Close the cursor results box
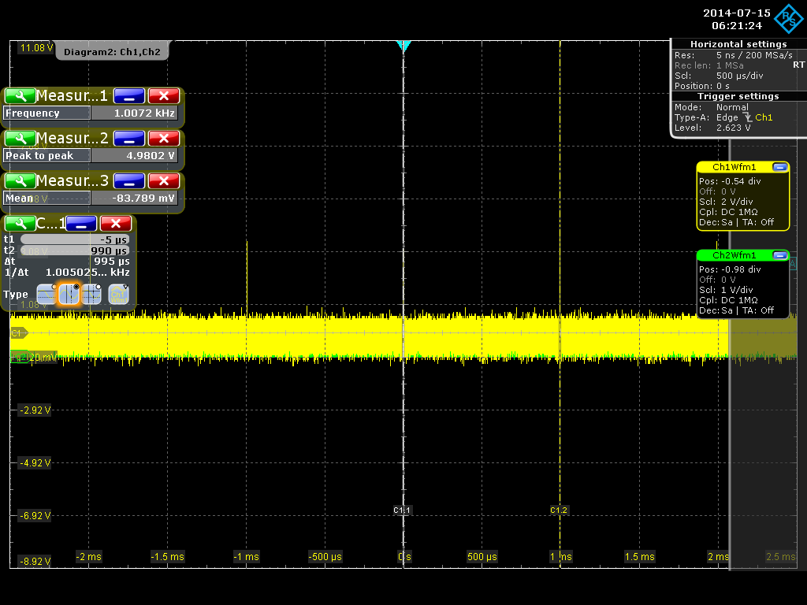 coord(116,224)
